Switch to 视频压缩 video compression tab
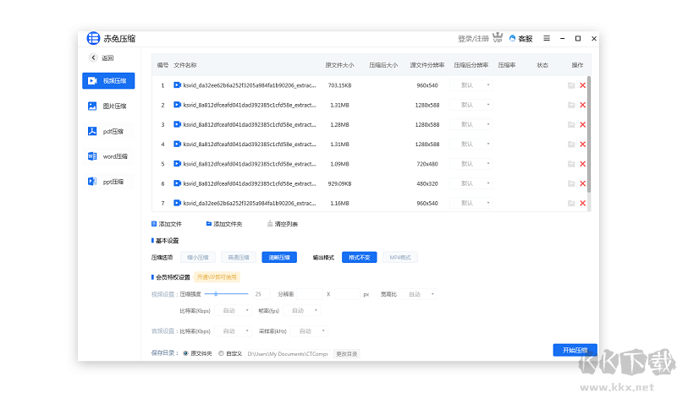Viewport: 677px width, 393px height. tap(107, 81)
